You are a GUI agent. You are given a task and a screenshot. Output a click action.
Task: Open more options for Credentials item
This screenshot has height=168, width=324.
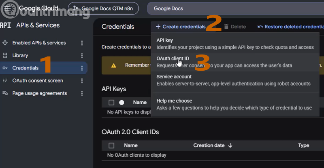(82, 68)
